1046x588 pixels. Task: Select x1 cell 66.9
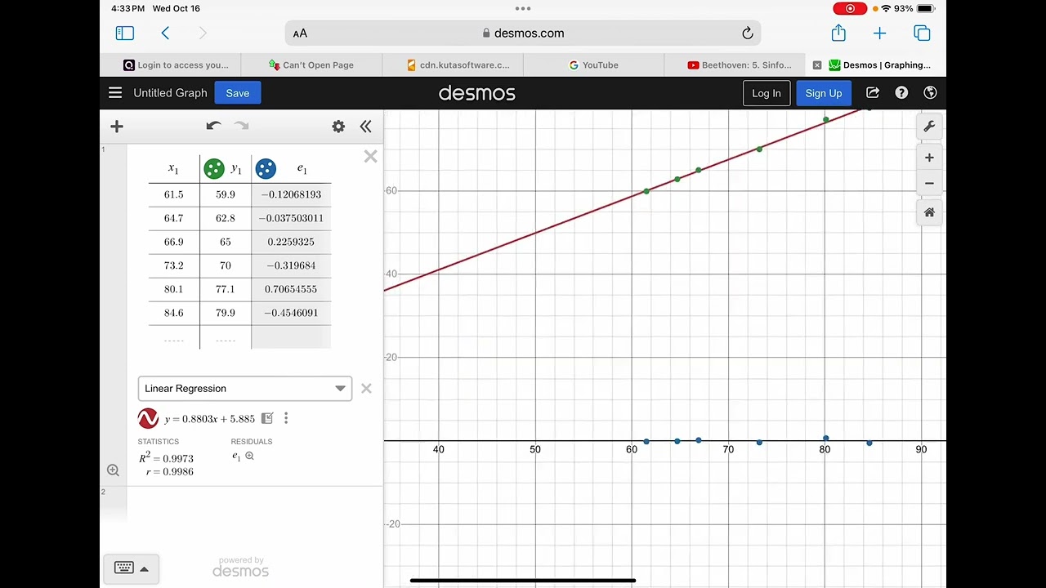(x=174, y=242)
